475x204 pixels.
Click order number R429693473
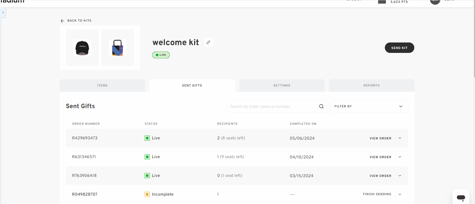point(85,138)
